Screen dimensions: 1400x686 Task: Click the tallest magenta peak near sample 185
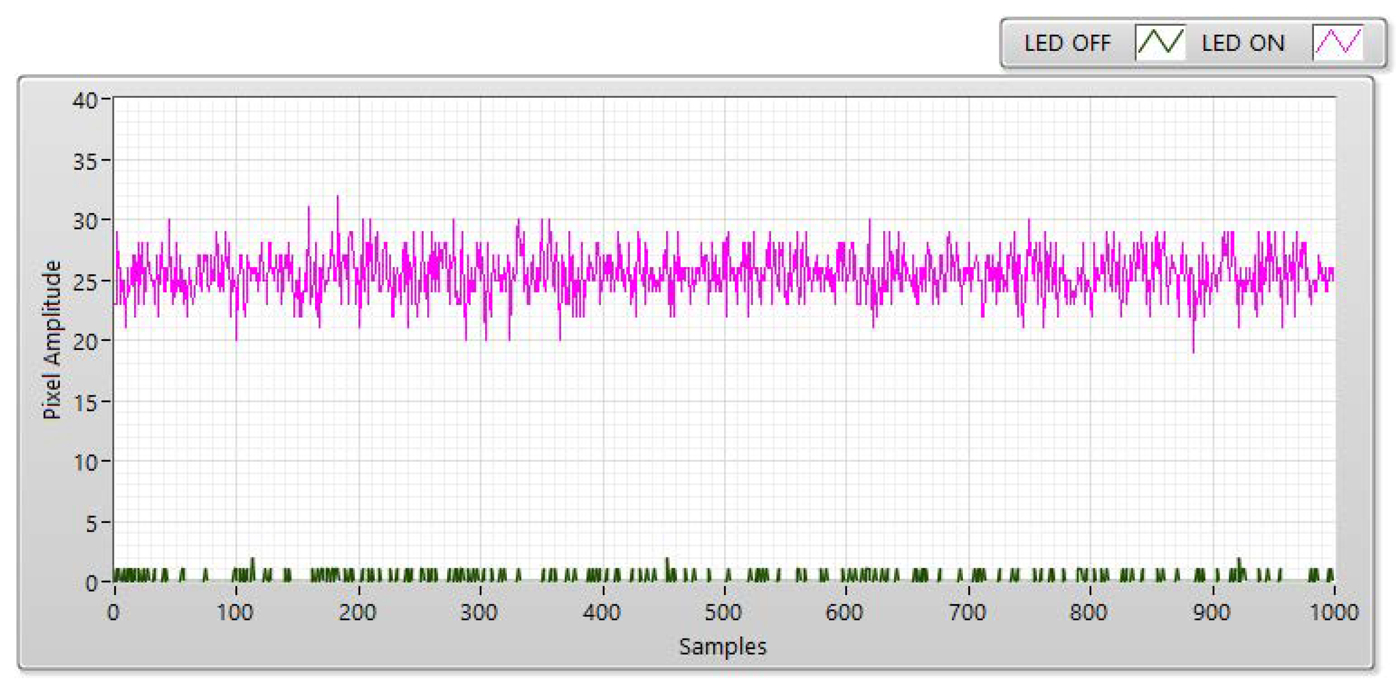pos(337,198)
